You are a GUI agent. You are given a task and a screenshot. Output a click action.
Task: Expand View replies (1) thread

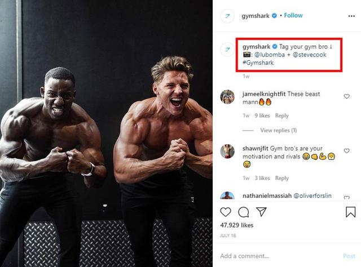coord(279,131)
